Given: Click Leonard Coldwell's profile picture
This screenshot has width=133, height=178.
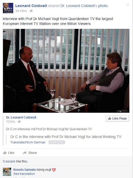Looking at the screenshot, I should coord(8,8).
